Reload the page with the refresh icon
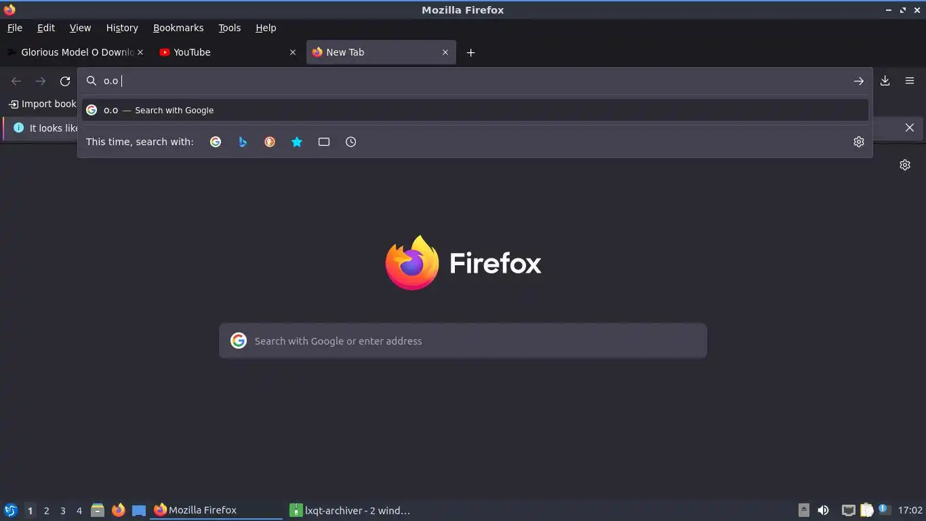Image resolution: width=926 pixels, height=521 pixels. click(65, 81)
